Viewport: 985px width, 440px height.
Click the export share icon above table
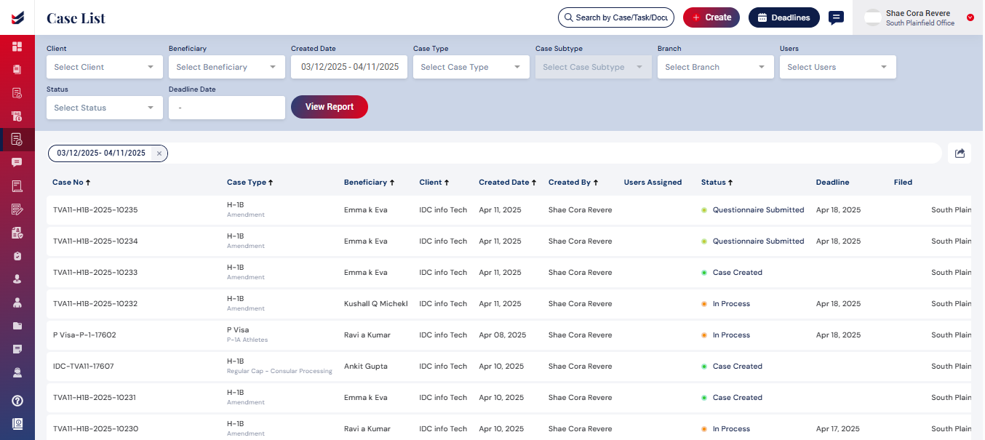click(x=960, y=153)
